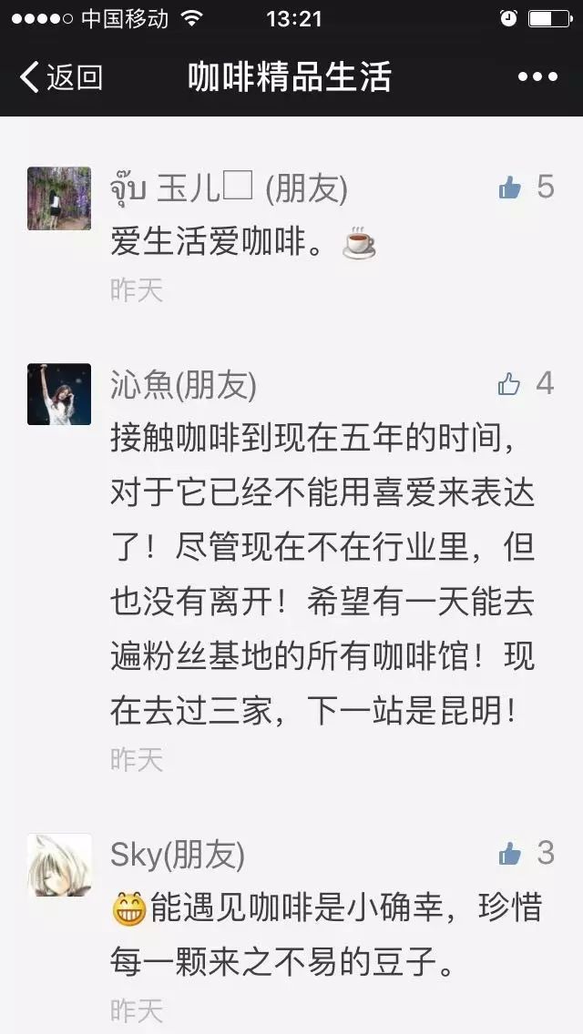Tap the 咖啡精品生活 page title
583x1034 pixels.
(x=289, y=76)
